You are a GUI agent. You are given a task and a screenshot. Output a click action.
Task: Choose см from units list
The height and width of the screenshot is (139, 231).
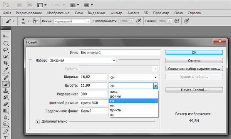(133, 101)
